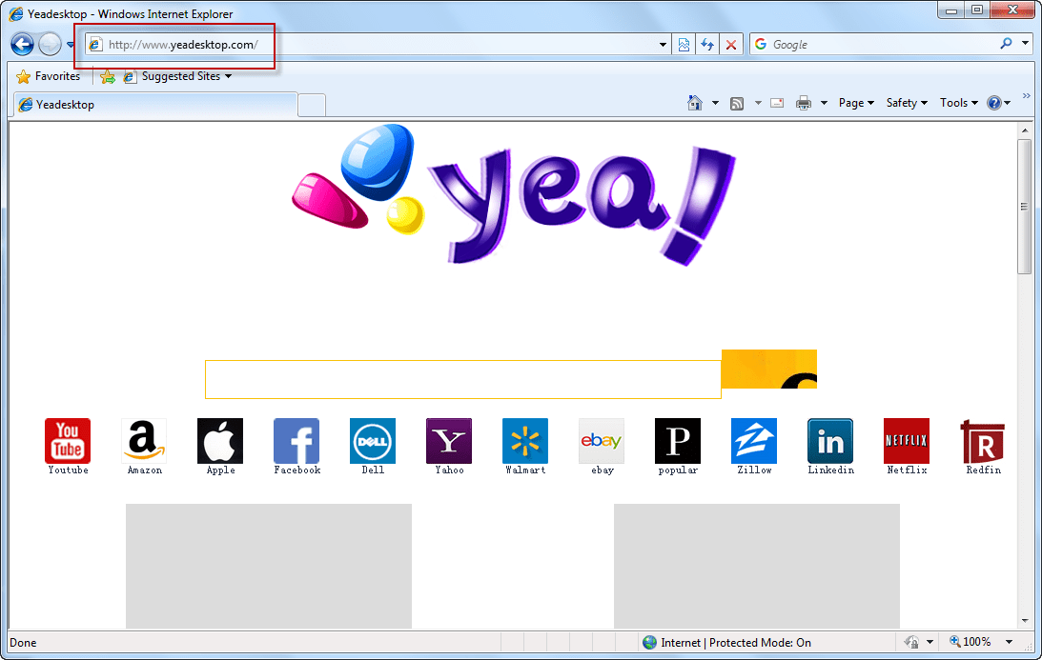Open the Favorites button
The image size is (1042, 660).
pos(48,76)
